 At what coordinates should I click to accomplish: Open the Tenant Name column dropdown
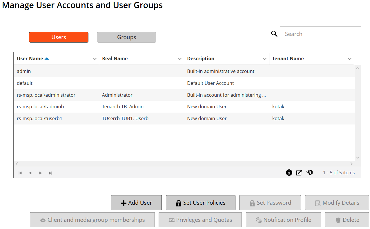(349, 59)
